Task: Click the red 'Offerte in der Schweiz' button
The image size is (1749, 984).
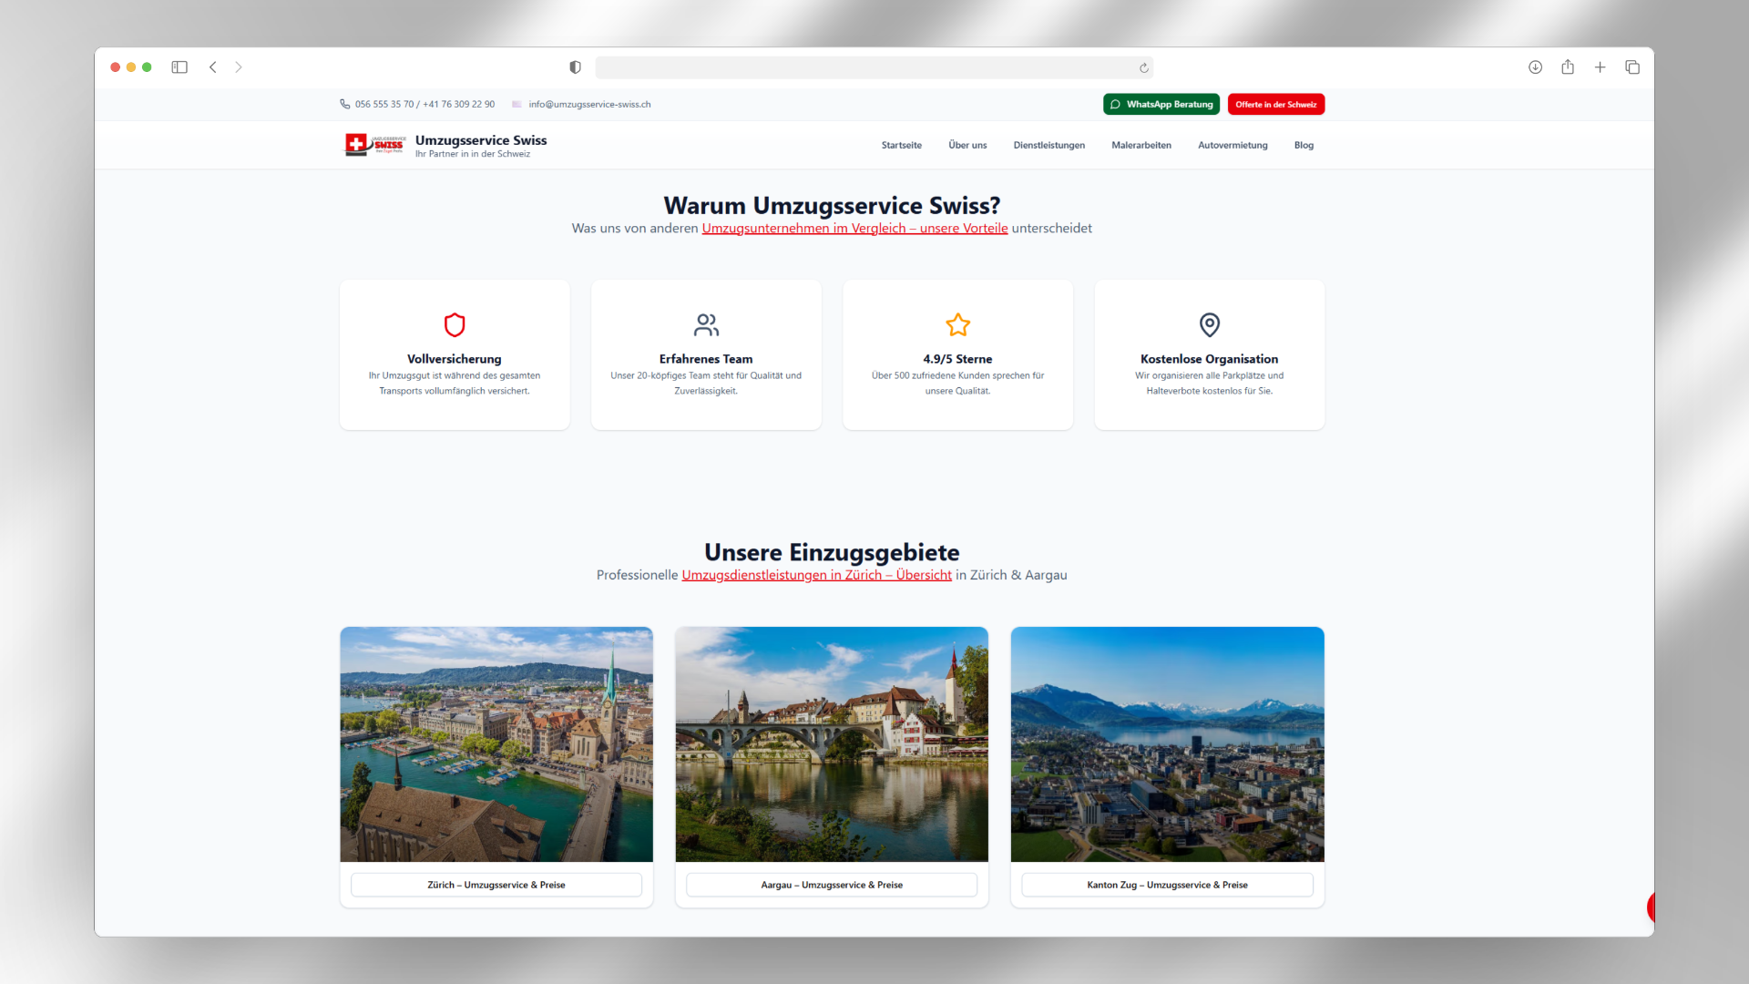Action: tap(1275, 104)
